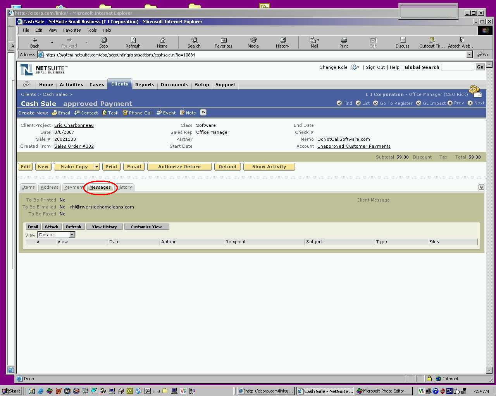Click the Refresh icon in browser toolbar
The image size is (496, 396).
pyautogui.click(x=133, y=40)
